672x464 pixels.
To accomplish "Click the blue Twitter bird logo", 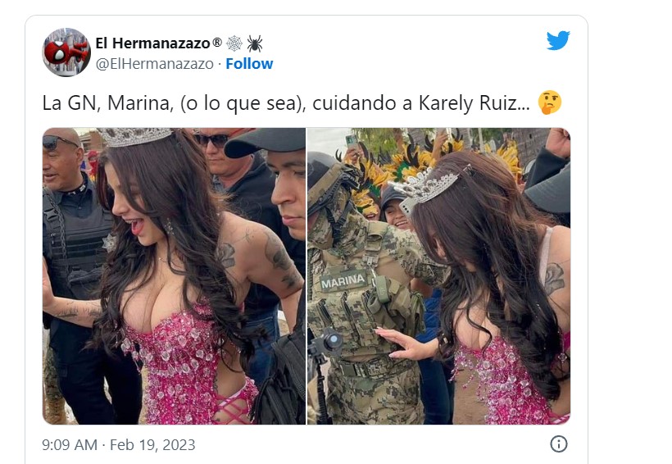I will coord(558,40).
